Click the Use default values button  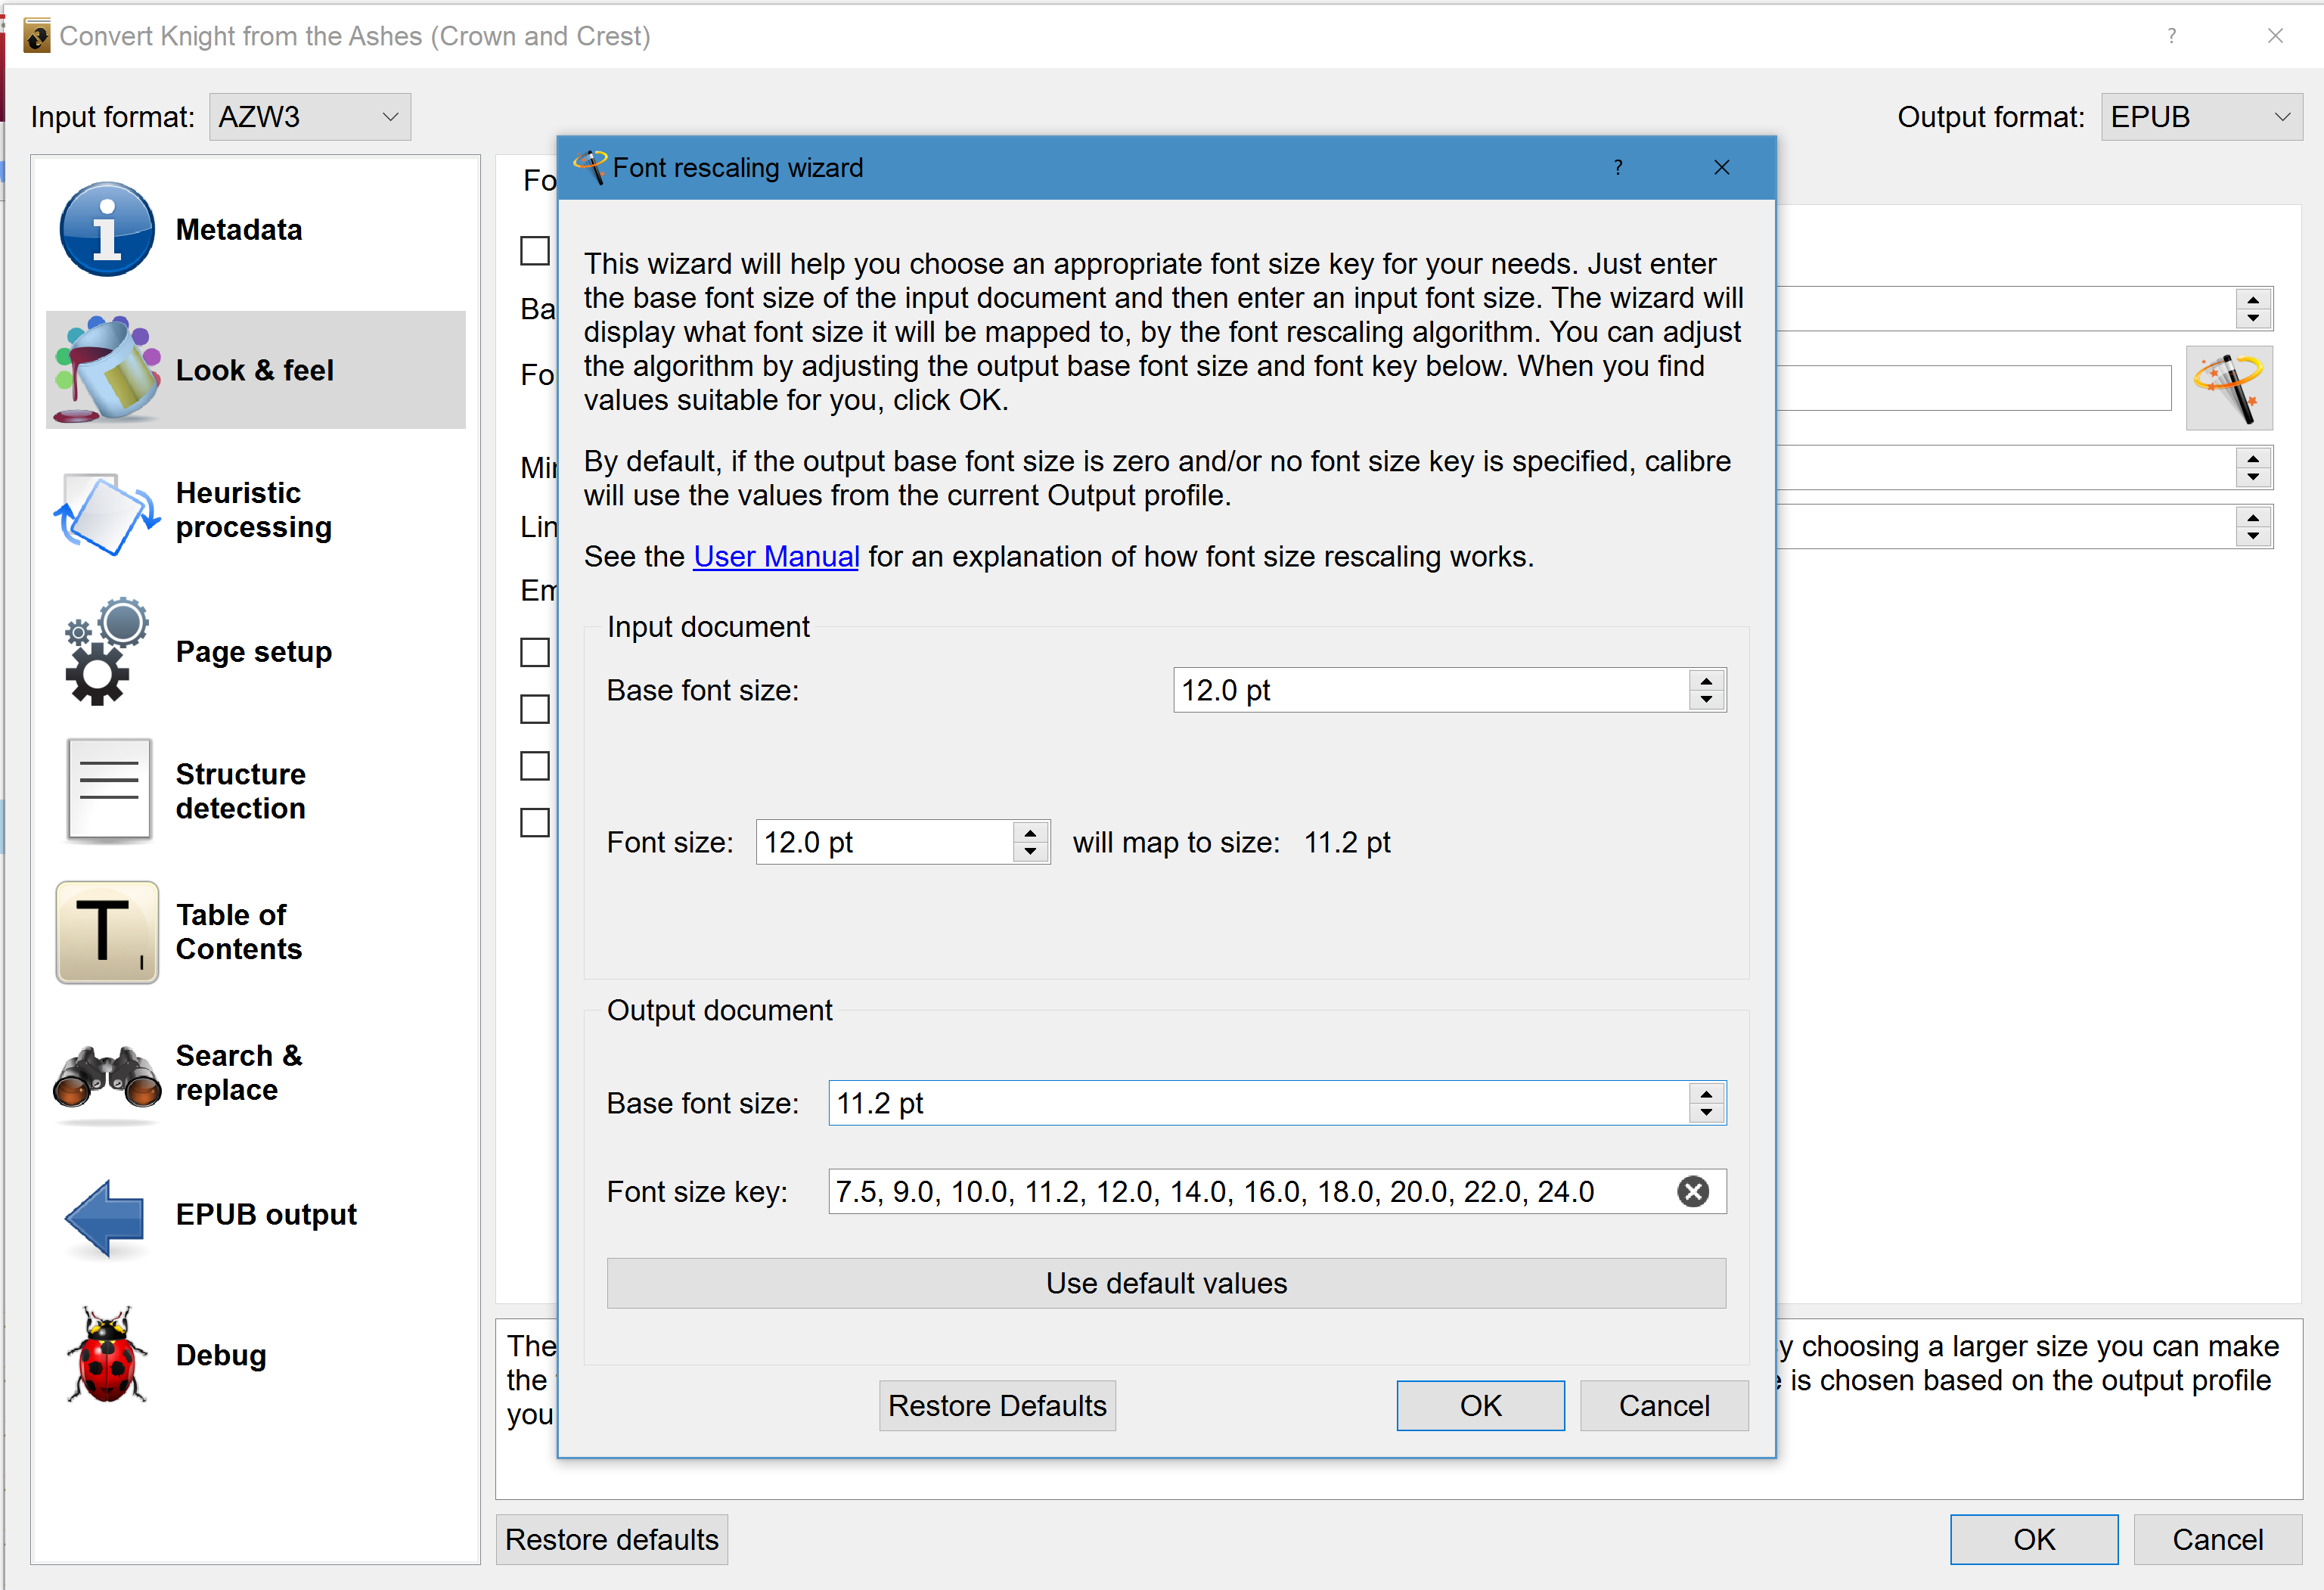1166,1283
